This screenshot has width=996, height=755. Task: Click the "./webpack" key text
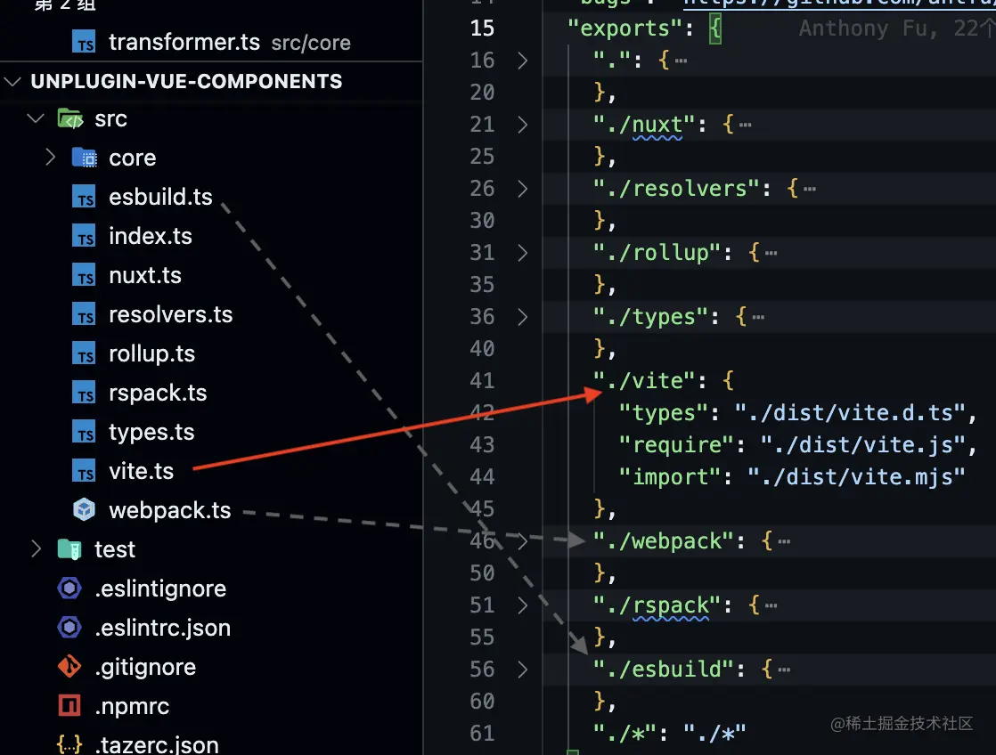[664, 541]
